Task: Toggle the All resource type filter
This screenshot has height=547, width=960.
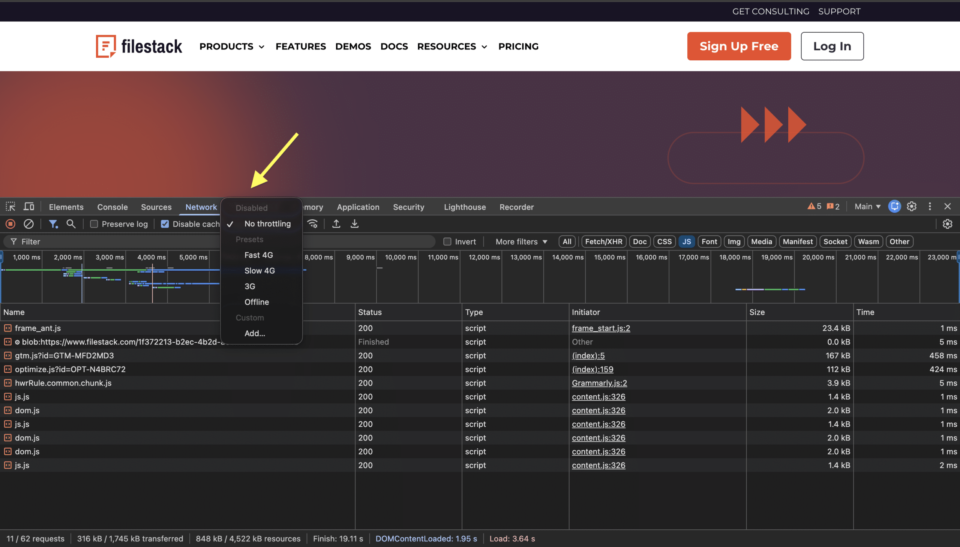Action: (567, 241)
